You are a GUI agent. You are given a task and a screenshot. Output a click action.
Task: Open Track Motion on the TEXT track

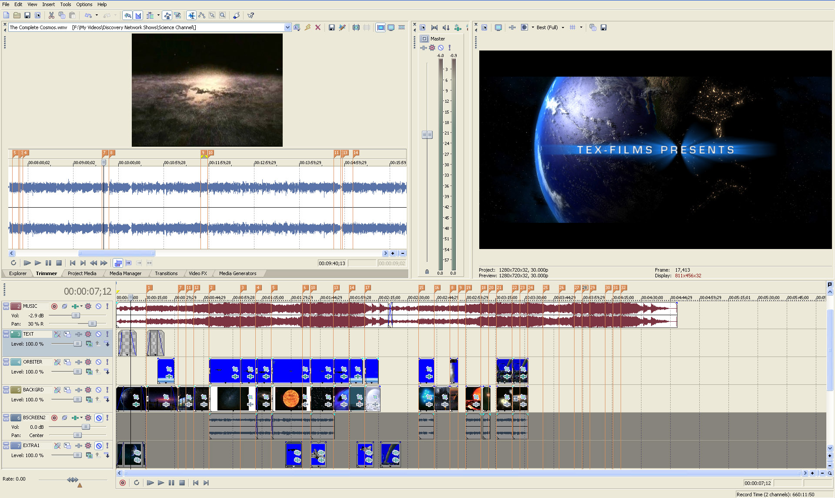67,334
